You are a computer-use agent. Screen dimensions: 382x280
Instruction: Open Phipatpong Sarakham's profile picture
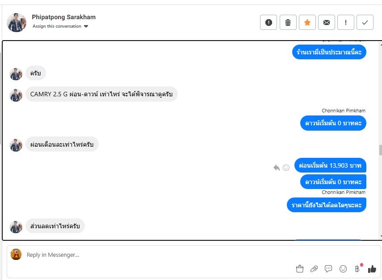point(17,22)
